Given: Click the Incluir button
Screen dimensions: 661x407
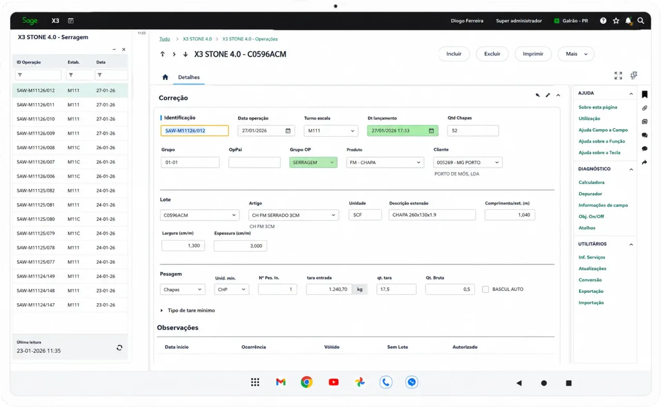Looking at the screenshot, I should (454, 54).
